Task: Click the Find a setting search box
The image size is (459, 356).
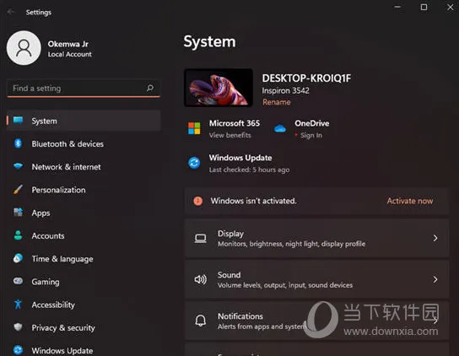Action: click(84, 88)
